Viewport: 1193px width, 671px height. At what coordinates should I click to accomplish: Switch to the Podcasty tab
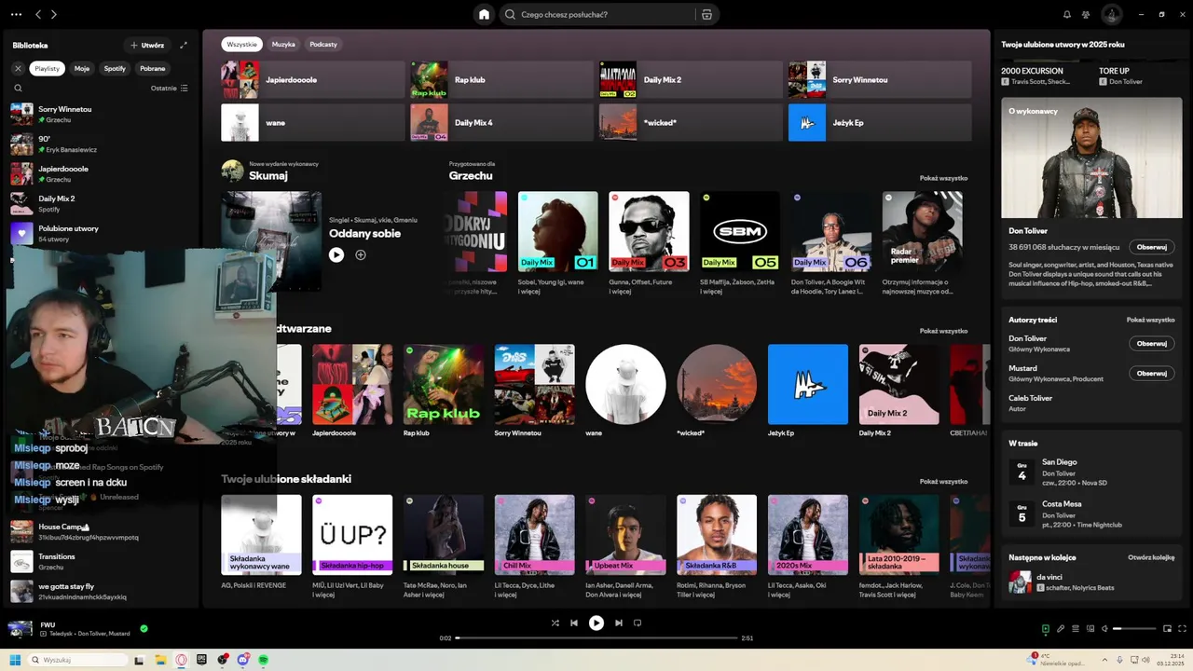pos(323,44)
